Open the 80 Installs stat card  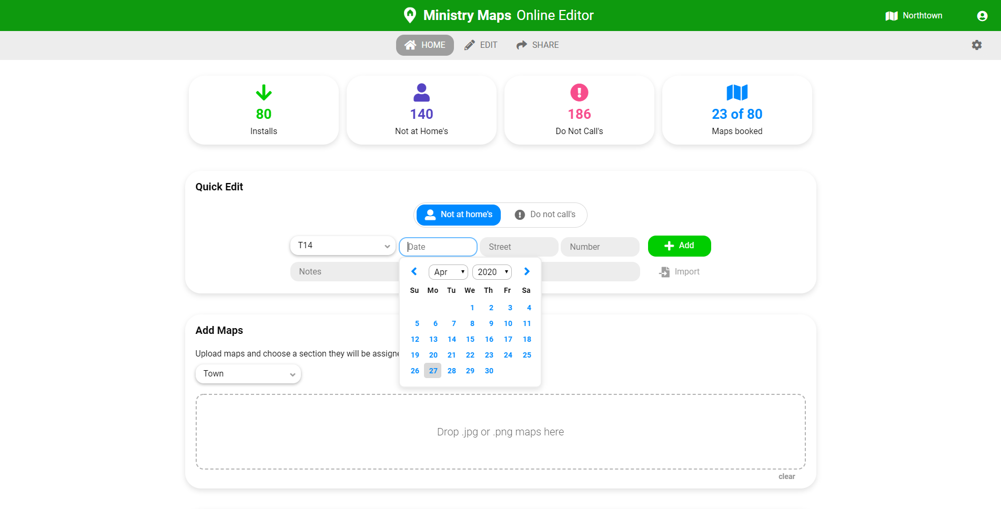click(264, 110)
